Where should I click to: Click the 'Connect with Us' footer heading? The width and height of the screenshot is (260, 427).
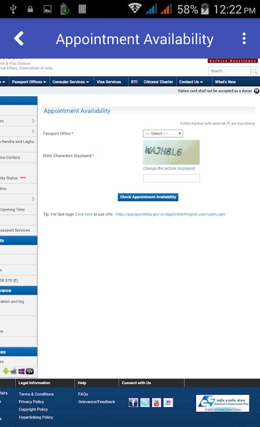(x=136, y=383)
